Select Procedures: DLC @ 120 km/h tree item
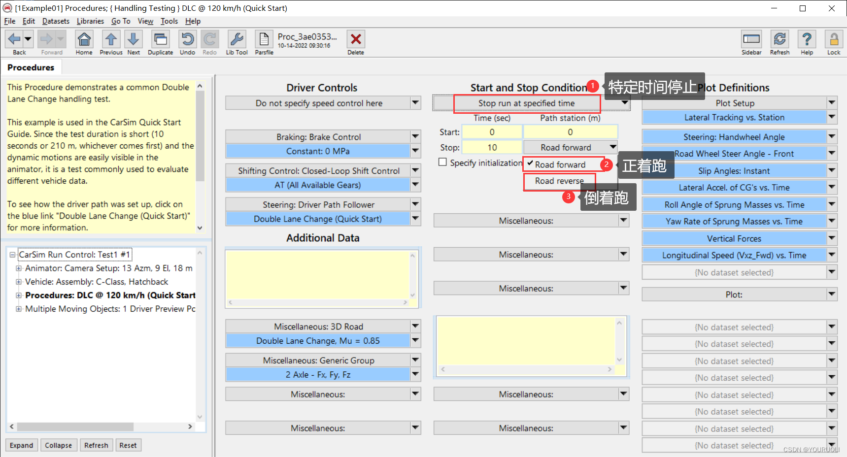Image resolution: width=847 pixels, height=457 pixels. pyautogui.click(x=110, y=295)
